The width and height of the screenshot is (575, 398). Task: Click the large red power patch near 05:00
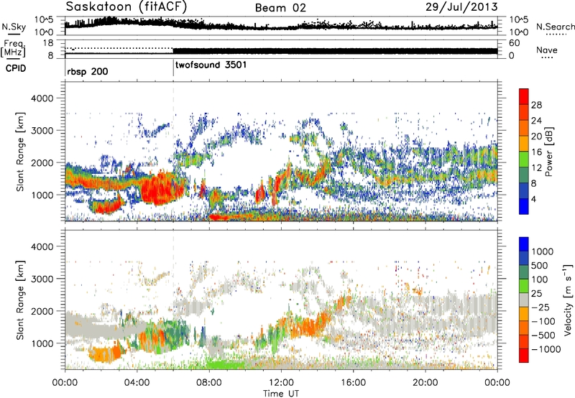(160, 189)
